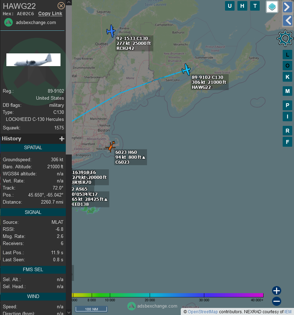Click the WIND section header
Image resolution: width=294 pixels, height=315 pixels.
(x=33, y=297)
